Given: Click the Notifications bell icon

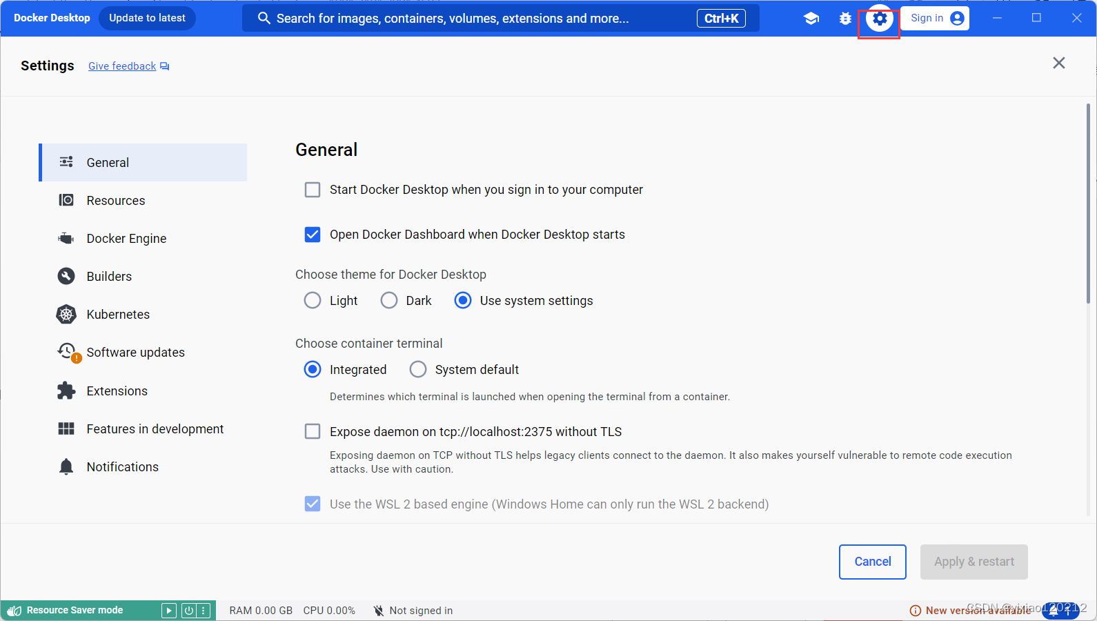Looking at the screenshot, I should point(66,466).
